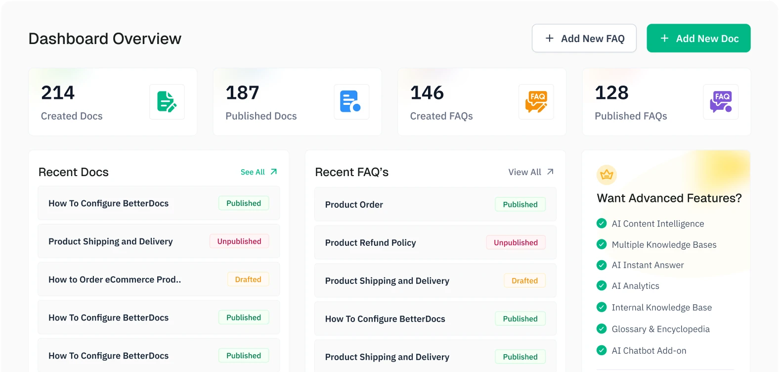The height and width of the screenshot is (372, 779).
Task: Click the orange Created FAQs icon
Action: pyautogui.click(x=536, y=102)
